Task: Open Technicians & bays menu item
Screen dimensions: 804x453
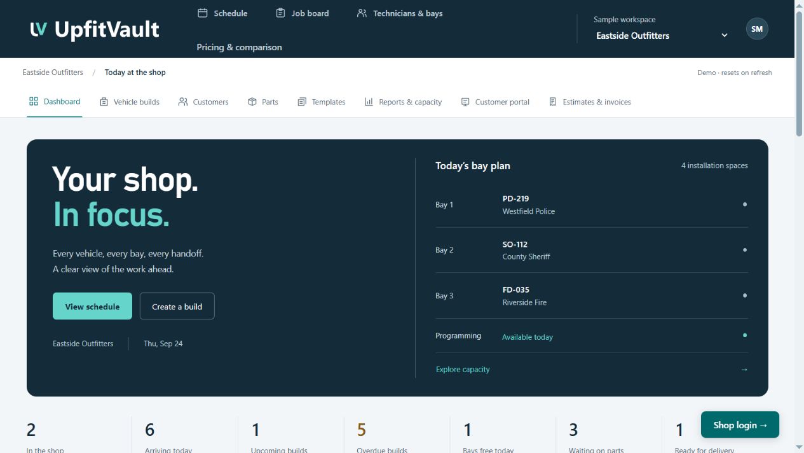Action: point(400,13)
